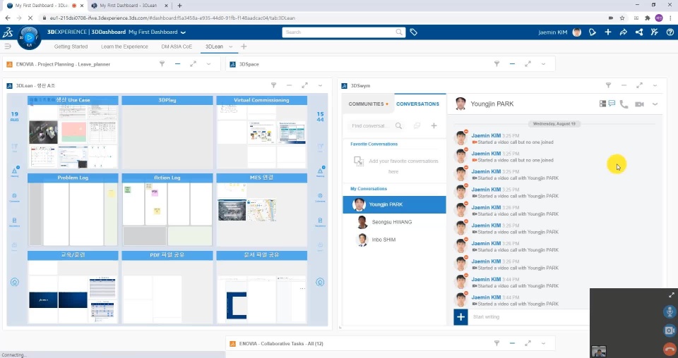Start video call with Youngjin PARK
Screen dimensions: 678x358
point(640,104)
